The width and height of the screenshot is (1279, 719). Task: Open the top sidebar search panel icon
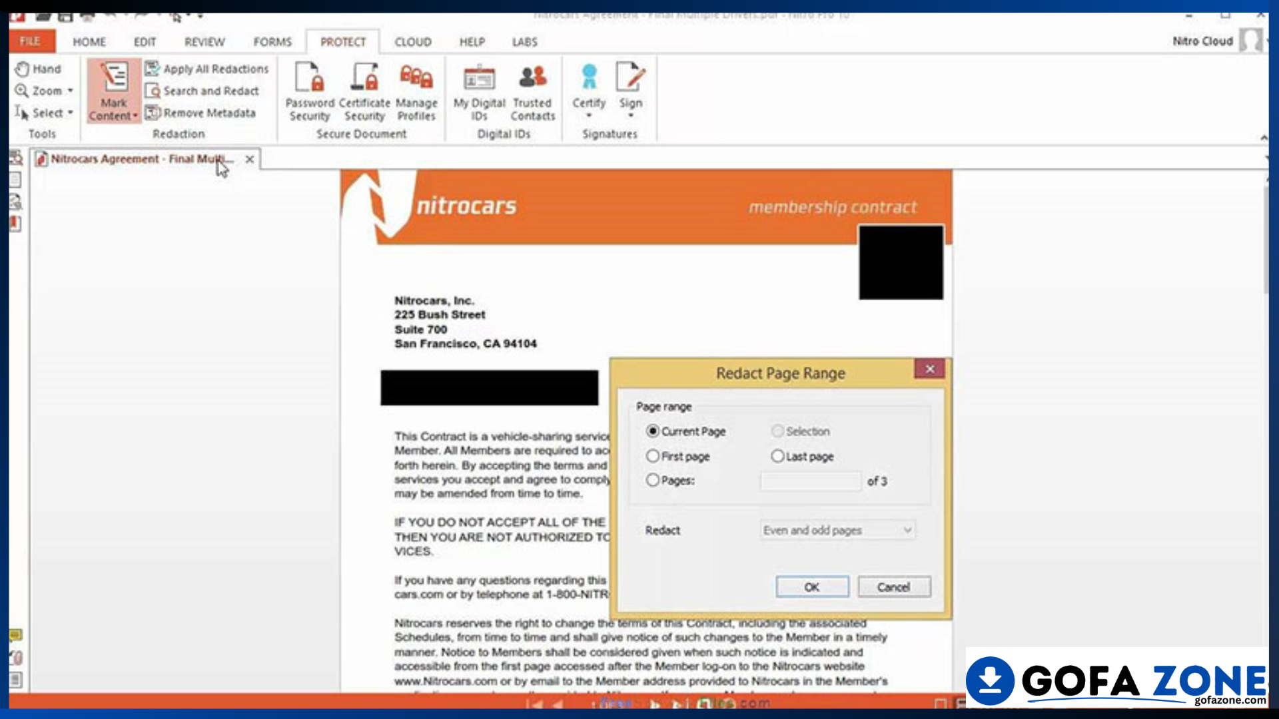(16, 158)
